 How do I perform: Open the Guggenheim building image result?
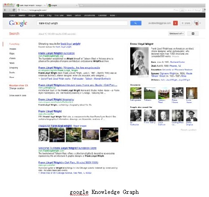pyautogui.click(x=90, y=135)
